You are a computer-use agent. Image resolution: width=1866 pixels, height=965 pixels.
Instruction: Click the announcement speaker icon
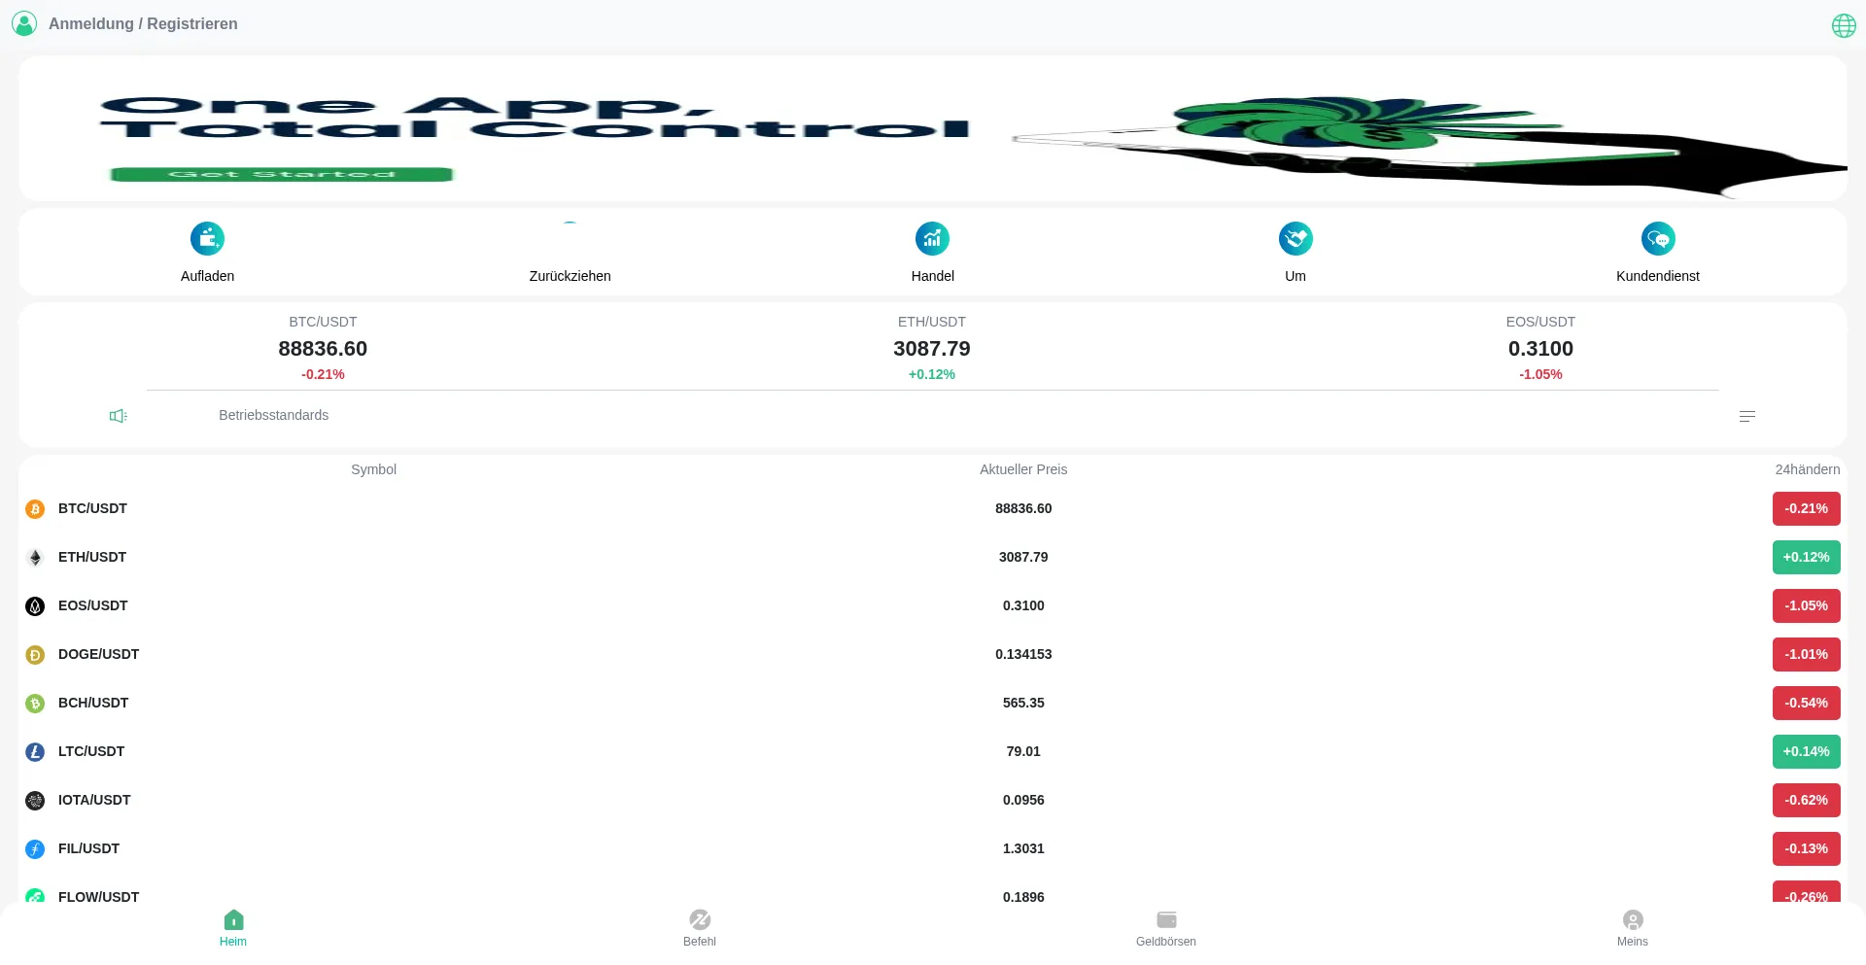[x=119, y=416]
